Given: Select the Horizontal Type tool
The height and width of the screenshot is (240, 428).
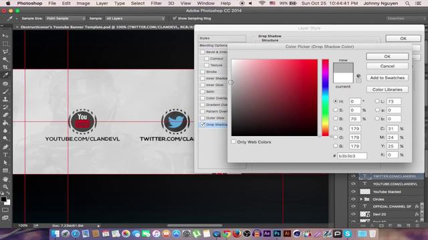Looking at the screenshot, I should [x=5, y=155].
